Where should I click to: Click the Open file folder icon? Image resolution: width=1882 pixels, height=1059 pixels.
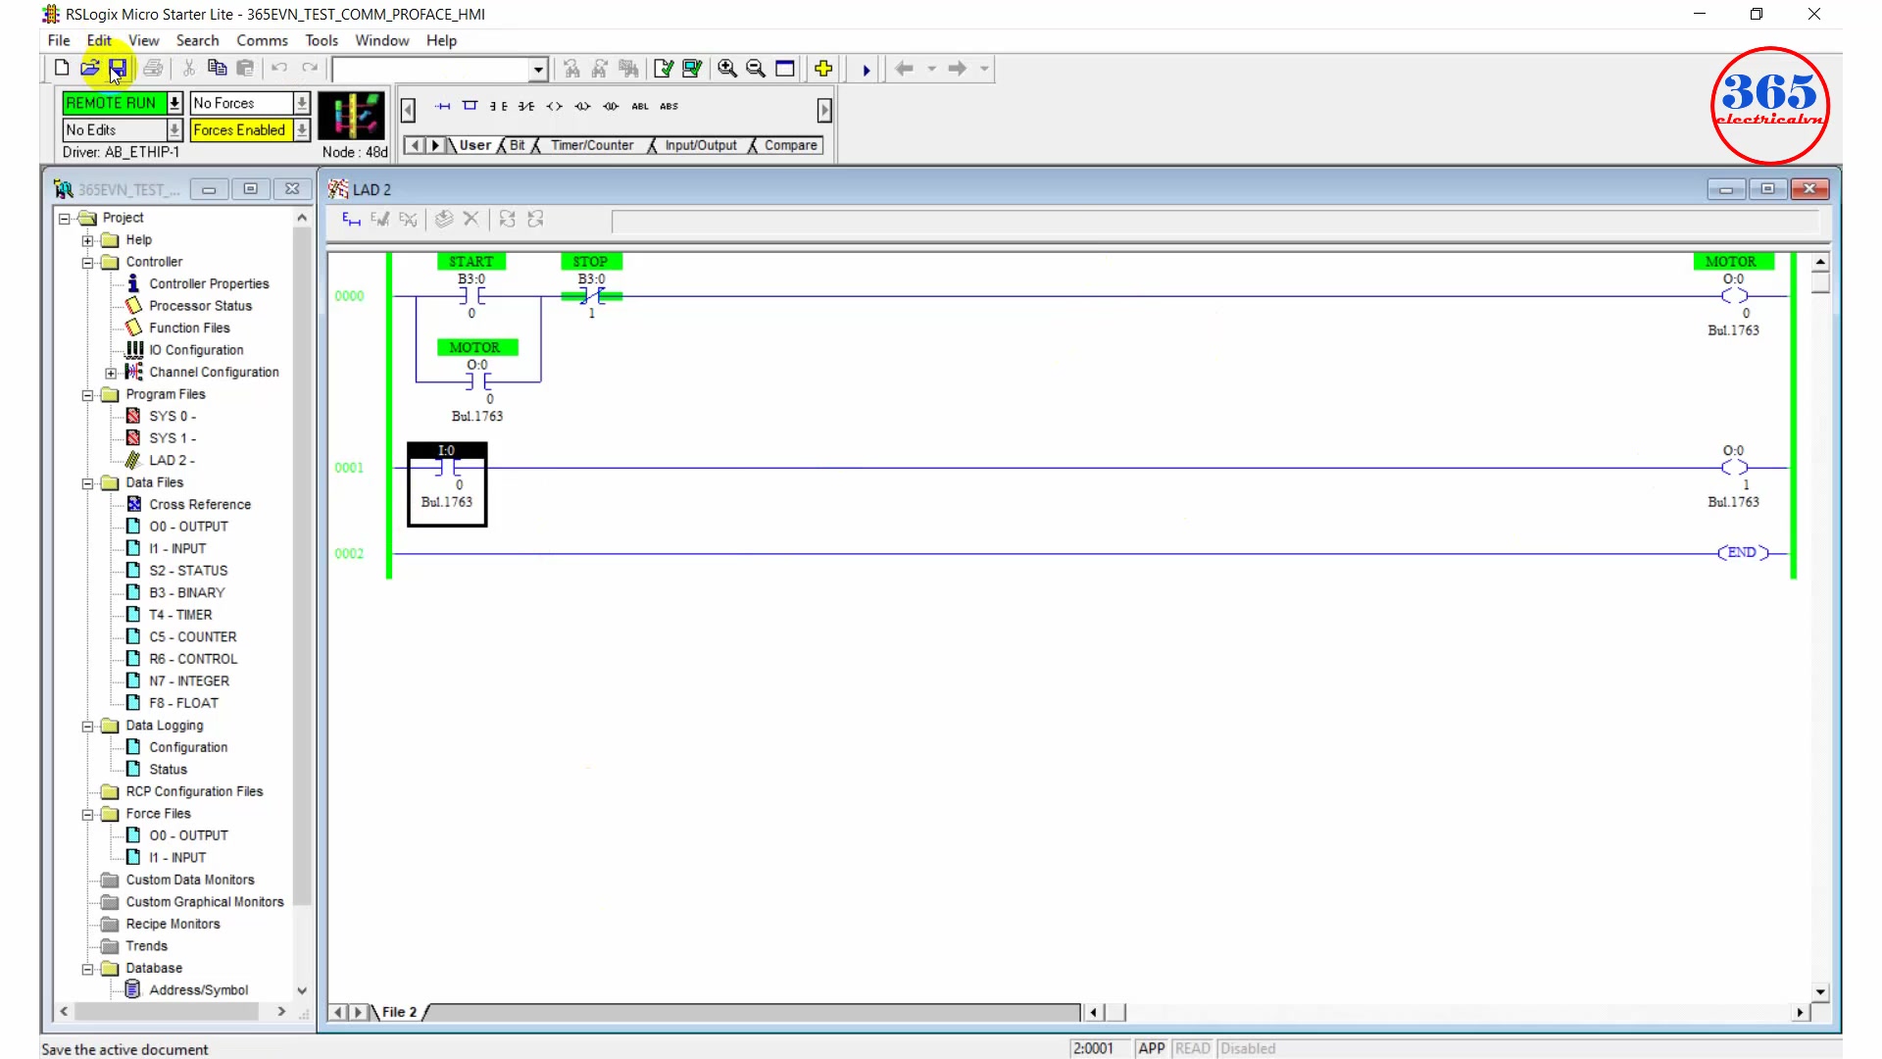point(89,68)
